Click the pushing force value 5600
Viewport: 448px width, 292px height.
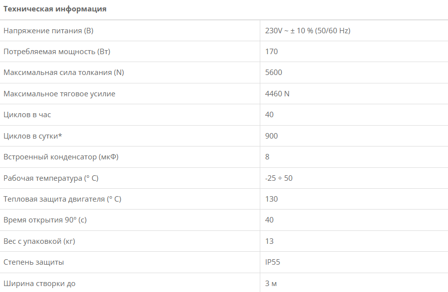273,73
